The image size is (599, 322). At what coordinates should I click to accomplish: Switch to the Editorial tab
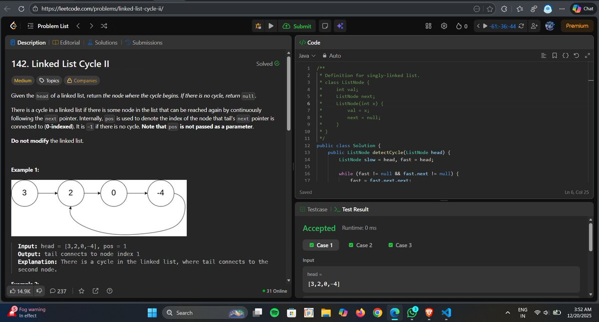point(66,42)
